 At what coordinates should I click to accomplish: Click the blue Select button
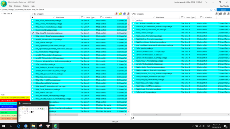(x=223, y=10)
